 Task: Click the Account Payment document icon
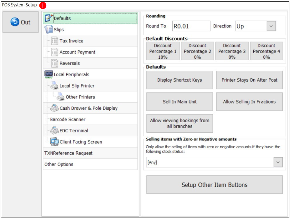click(55, 52)
